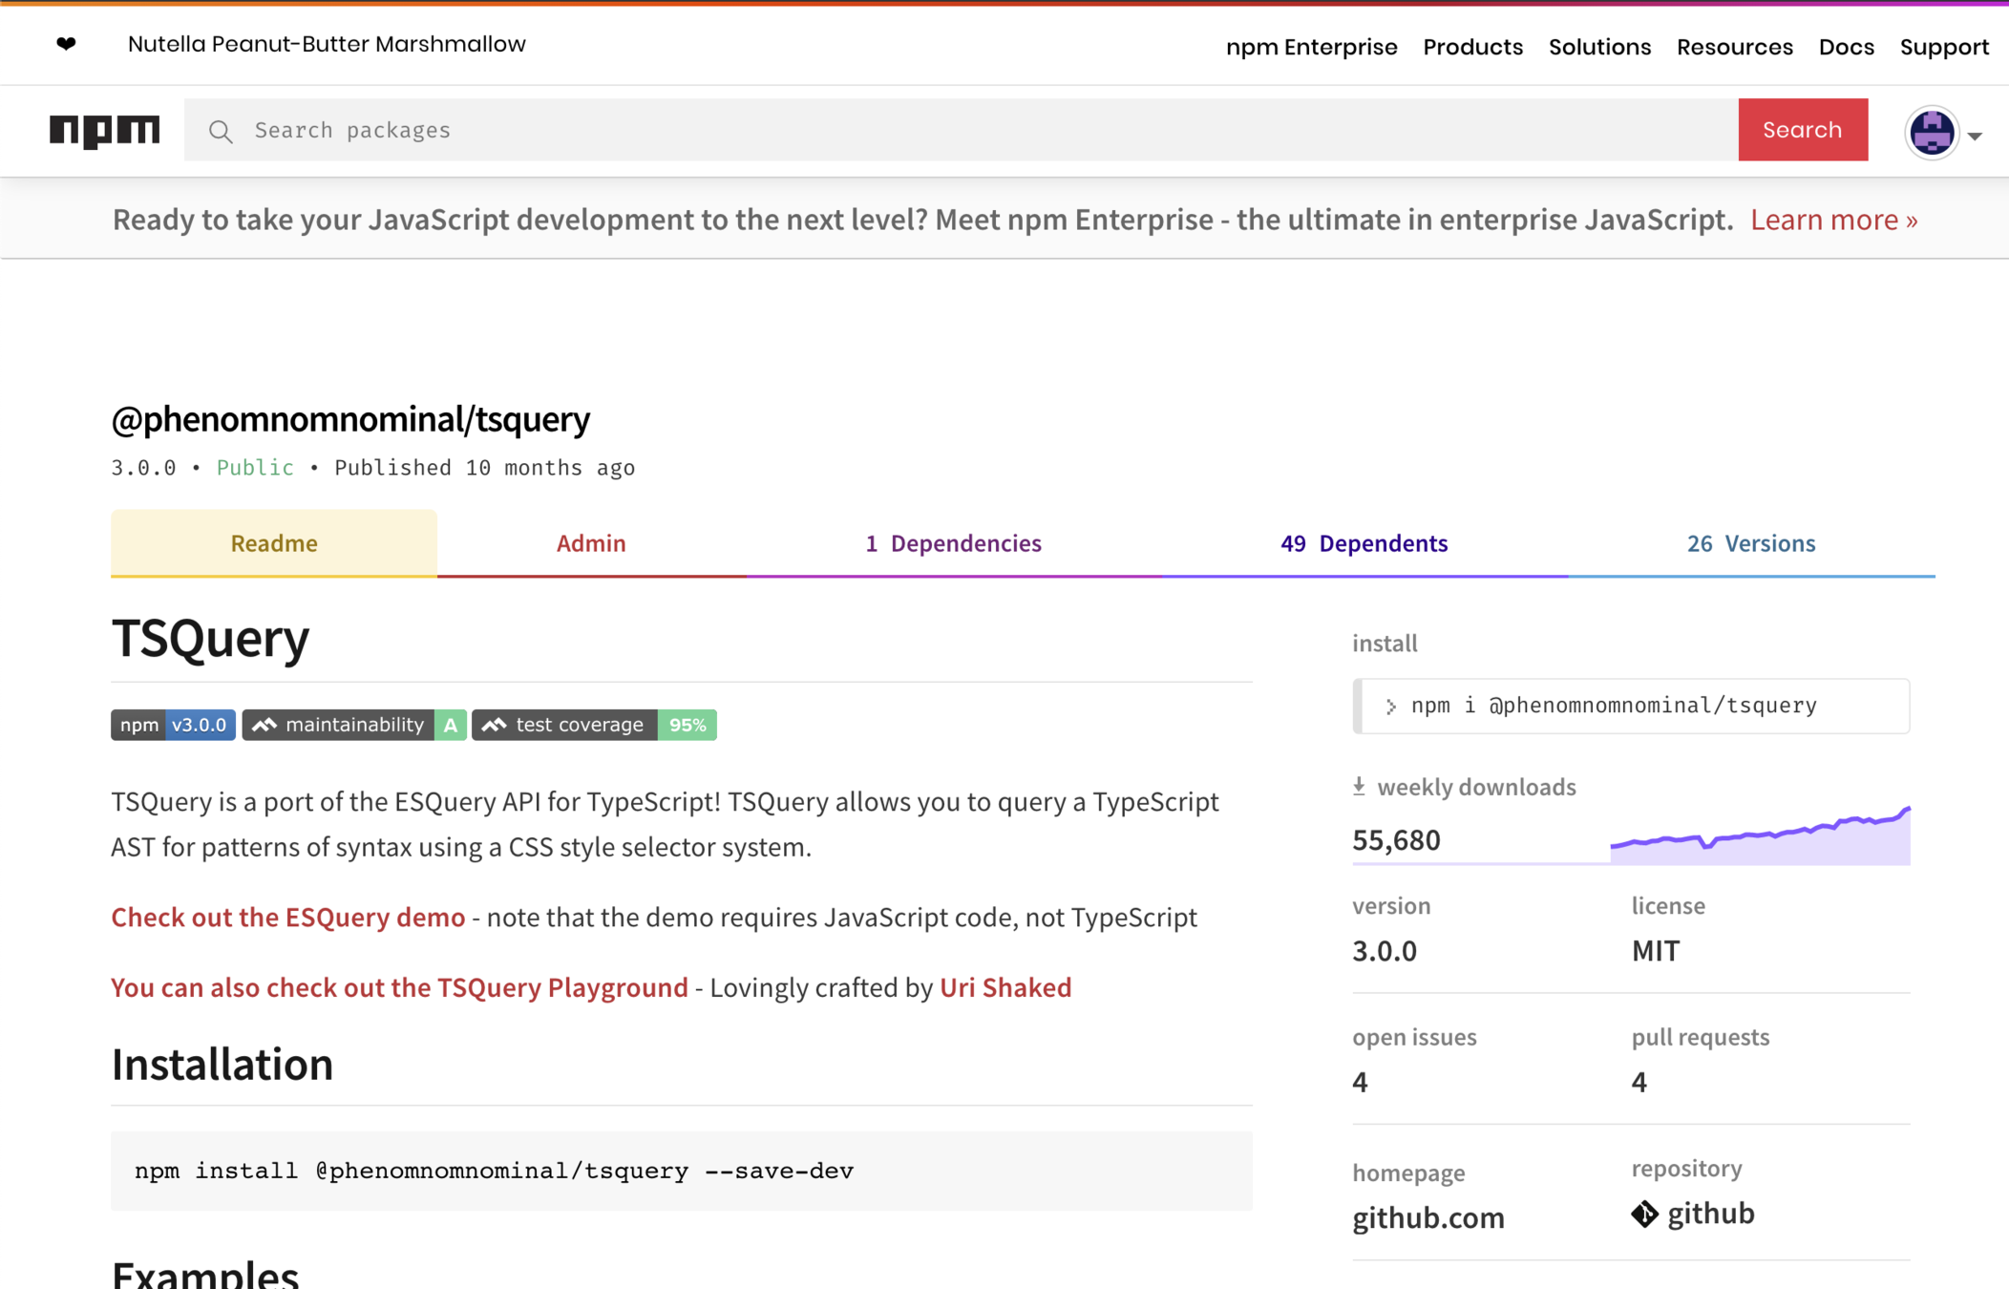Screen dimensions: 2009x1289
Task: Click the black heart icon
Action: click(66, 44)
